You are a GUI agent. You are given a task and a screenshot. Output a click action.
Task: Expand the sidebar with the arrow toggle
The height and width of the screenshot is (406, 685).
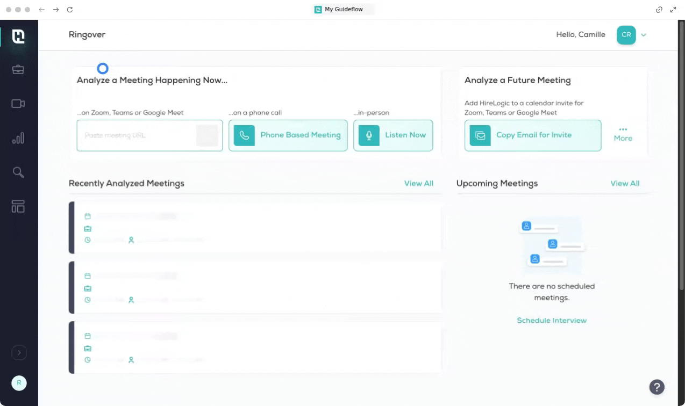tap(19, 353)
